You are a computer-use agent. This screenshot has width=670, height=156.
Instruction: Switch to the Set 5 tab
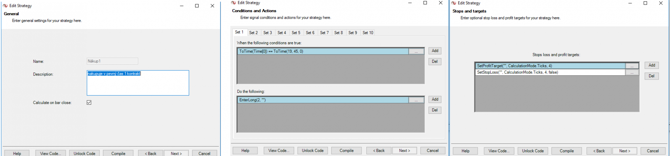click(296, 33)
